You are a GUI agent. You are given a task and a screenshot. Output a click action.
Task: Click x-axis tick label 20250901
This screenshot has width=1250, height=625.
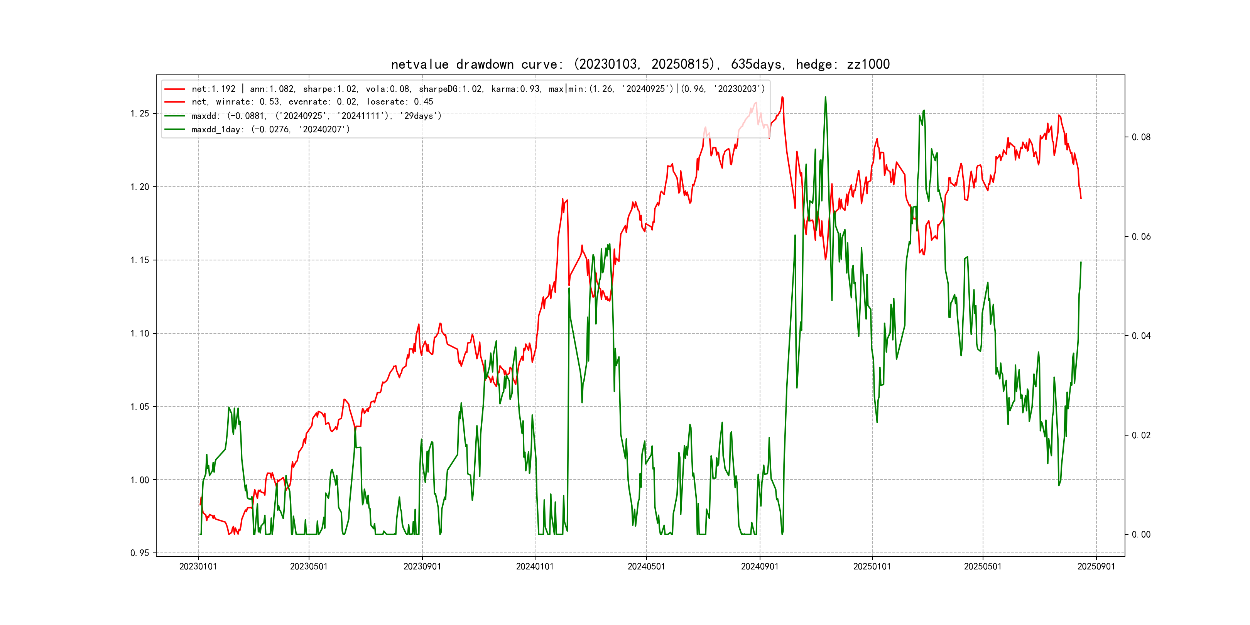click(1096, 567)
